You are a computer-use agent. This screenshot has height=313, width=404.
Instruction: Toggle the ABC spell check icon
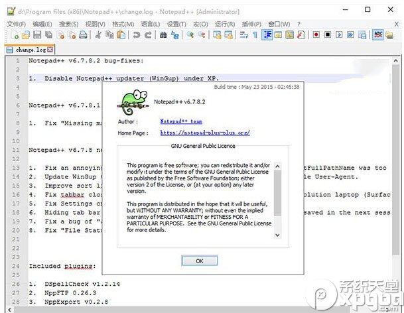click(378, 34)
